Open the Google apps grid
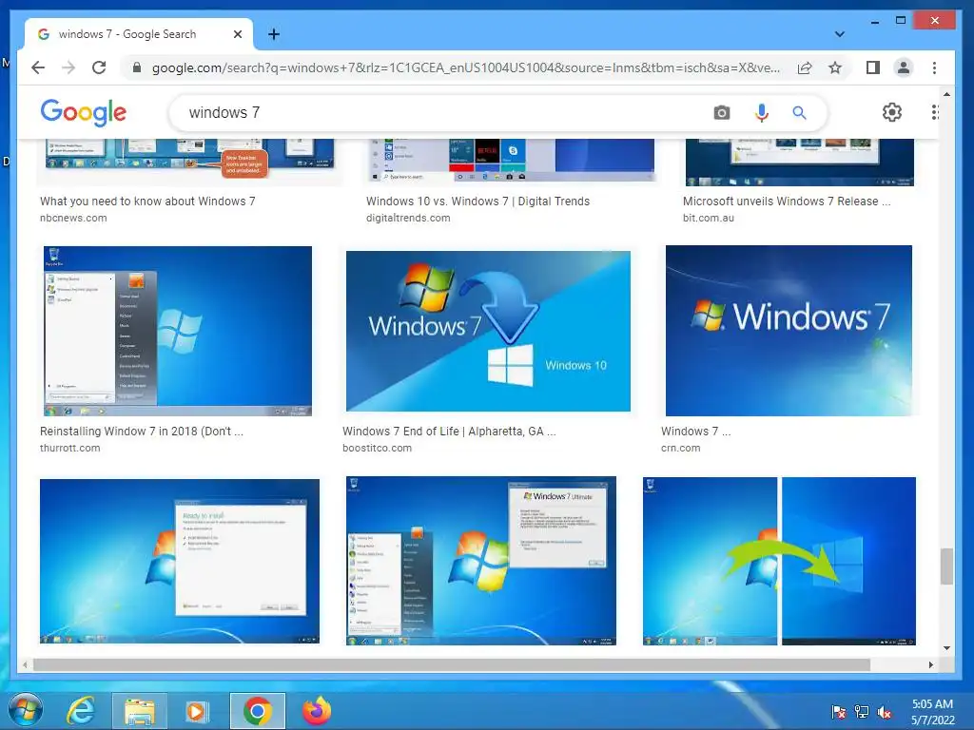 934,112
